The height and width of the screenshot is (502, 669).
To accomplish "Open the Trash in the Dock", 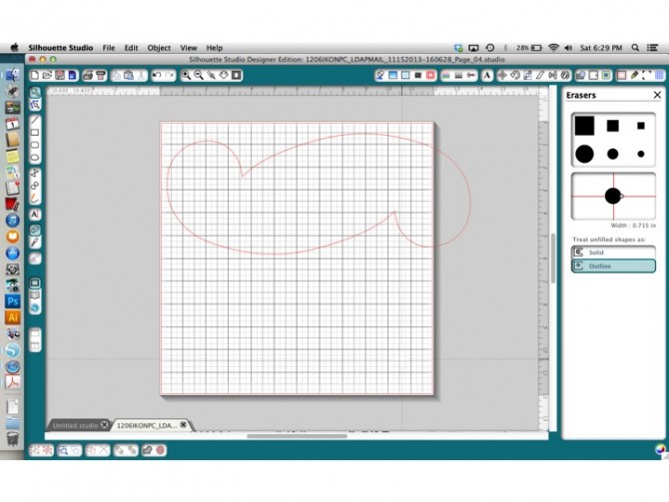I will click(12, 438).
